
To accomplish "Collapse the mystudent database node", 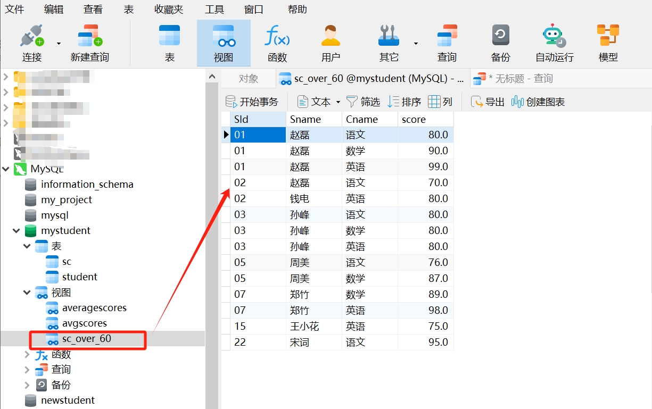I will tap(16, 231).
